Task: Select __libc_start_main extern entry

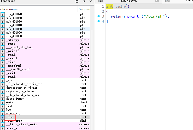Action: point(45,124)
